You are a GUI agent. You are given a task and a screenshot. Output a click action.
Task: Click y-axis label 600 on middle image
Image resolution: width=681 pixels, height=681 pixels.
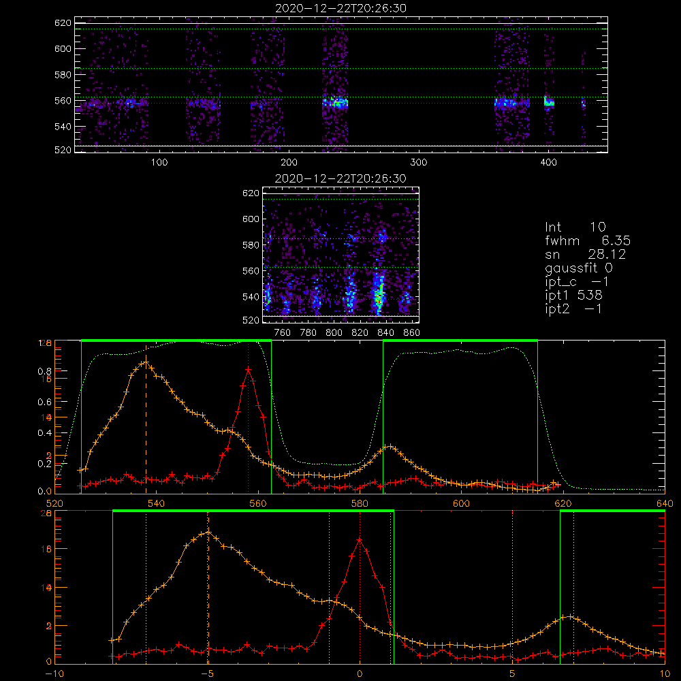(x=251, y=219)
